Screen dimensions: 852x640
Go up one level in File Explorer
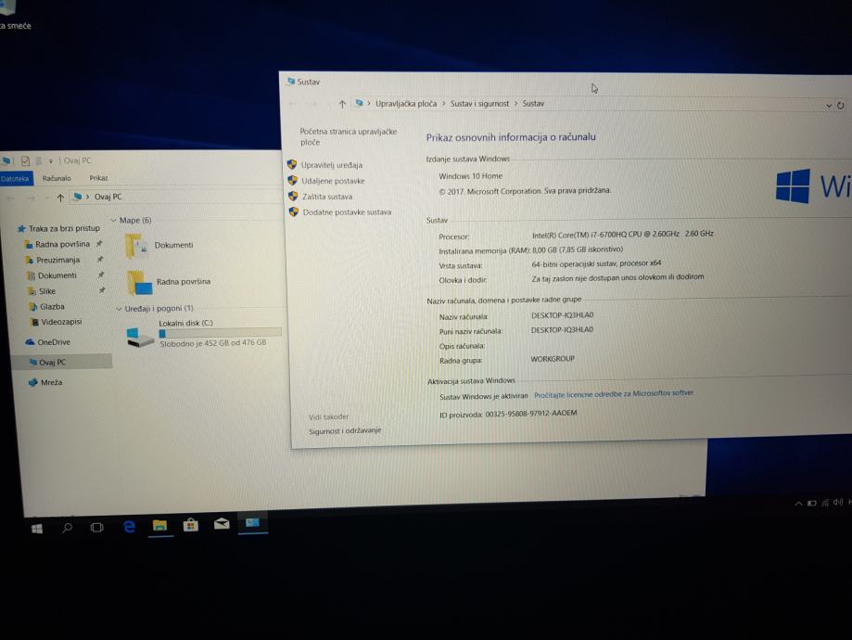pos(60,198)
